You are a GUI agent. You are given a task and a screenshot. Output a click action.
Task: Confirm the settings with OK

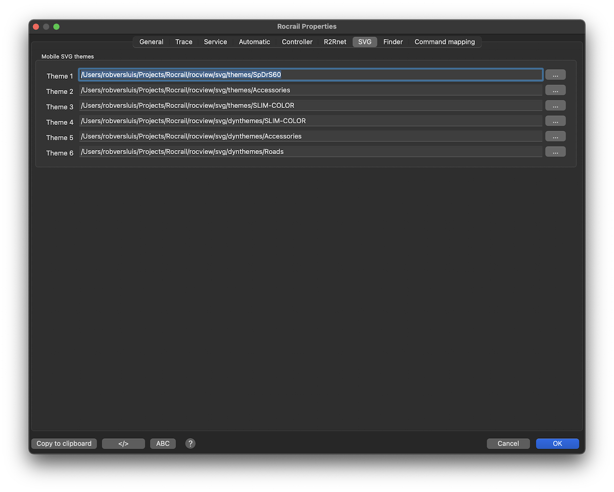coord(557,443)
